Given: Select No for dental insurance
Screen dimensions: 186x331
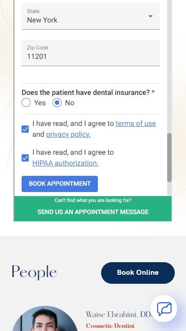Looking at the screenshot, I should point(57,103).
